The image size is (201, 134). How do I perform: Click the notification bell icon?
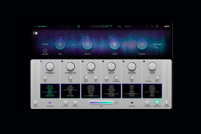tap(147, 26)
